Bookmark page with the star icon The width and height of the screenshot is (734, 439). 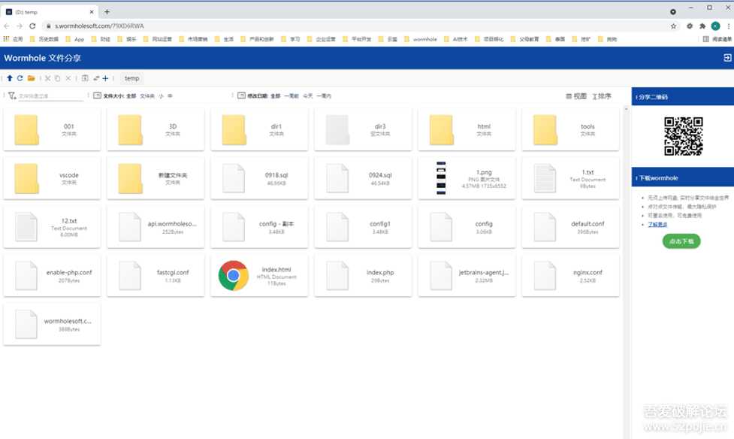click(x=673, y=26)
